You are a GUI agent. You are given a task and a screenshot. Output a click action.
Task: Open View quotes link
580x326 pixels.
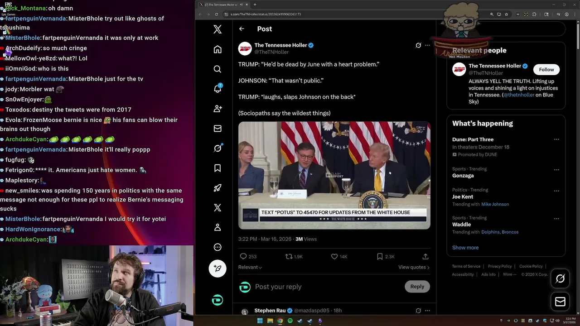tap(414, 267)
